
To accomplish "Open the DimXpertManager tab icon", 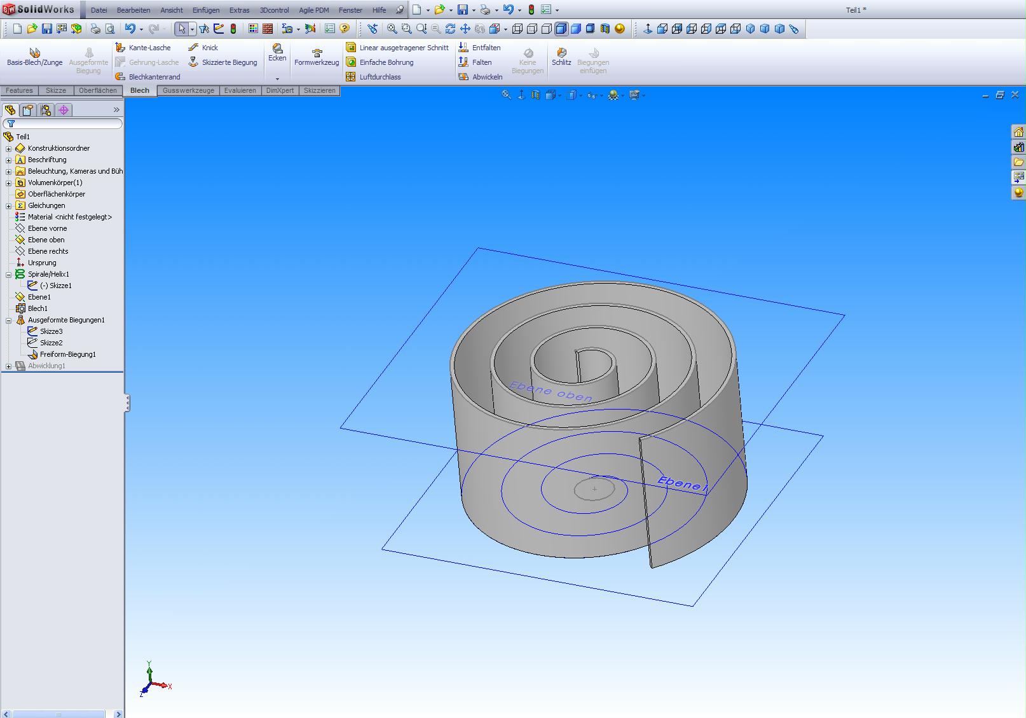I will click(x=64, y=110).
